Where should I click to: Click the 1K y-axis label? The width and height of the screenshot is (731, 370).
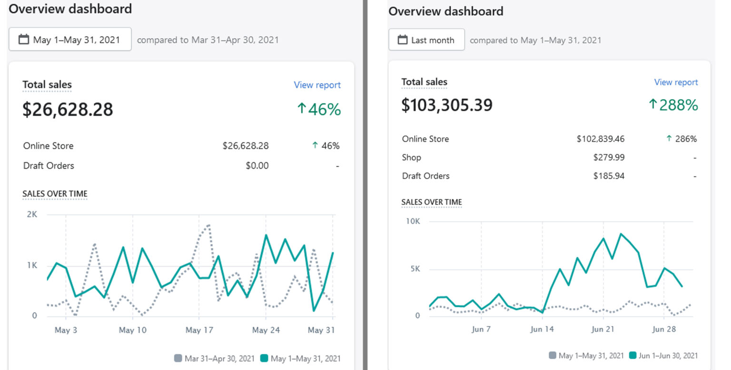(32, 265)
